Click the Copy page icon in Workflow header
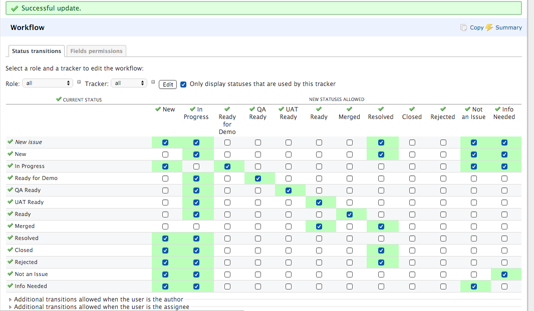534x311 pixels. [463, 27]
